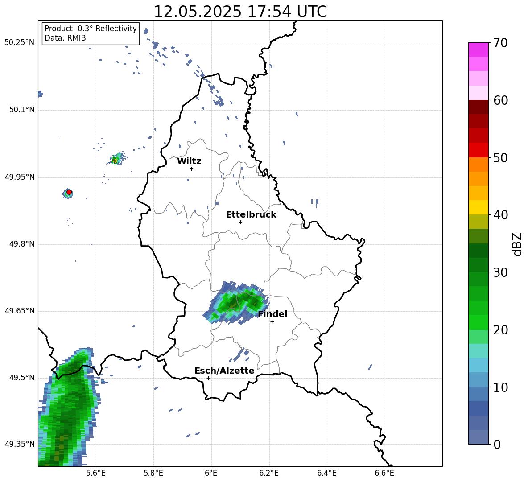Click the 6°E longitude label
The width and height of the screenshot is (528, 482).
pyautogui.click(x=211, y=473)
